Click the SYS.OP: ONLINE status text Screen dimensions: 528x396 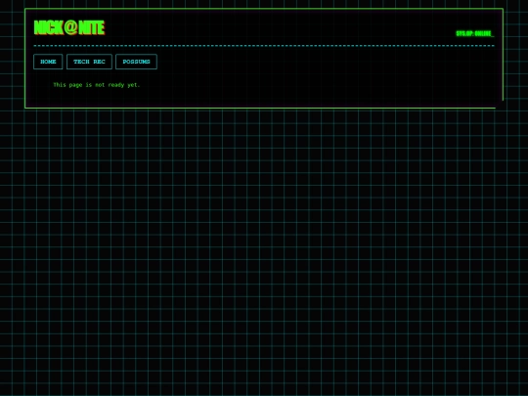pos(475,33)
